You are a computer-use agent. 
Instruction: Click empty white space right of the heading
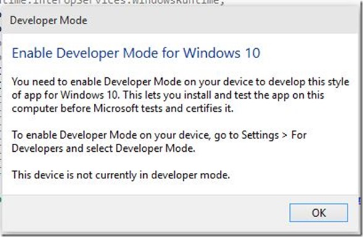(308, 53)
